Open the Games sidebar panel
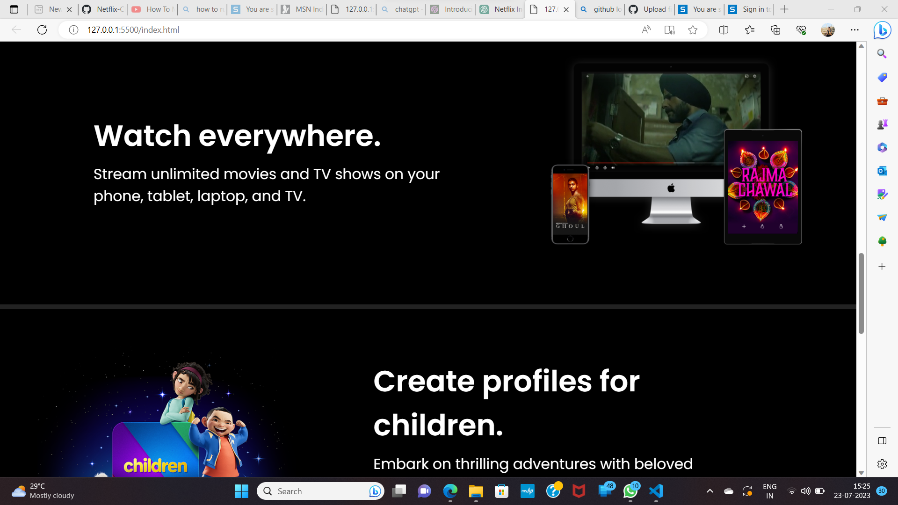 pyautogui.click(x=882, y=124)
